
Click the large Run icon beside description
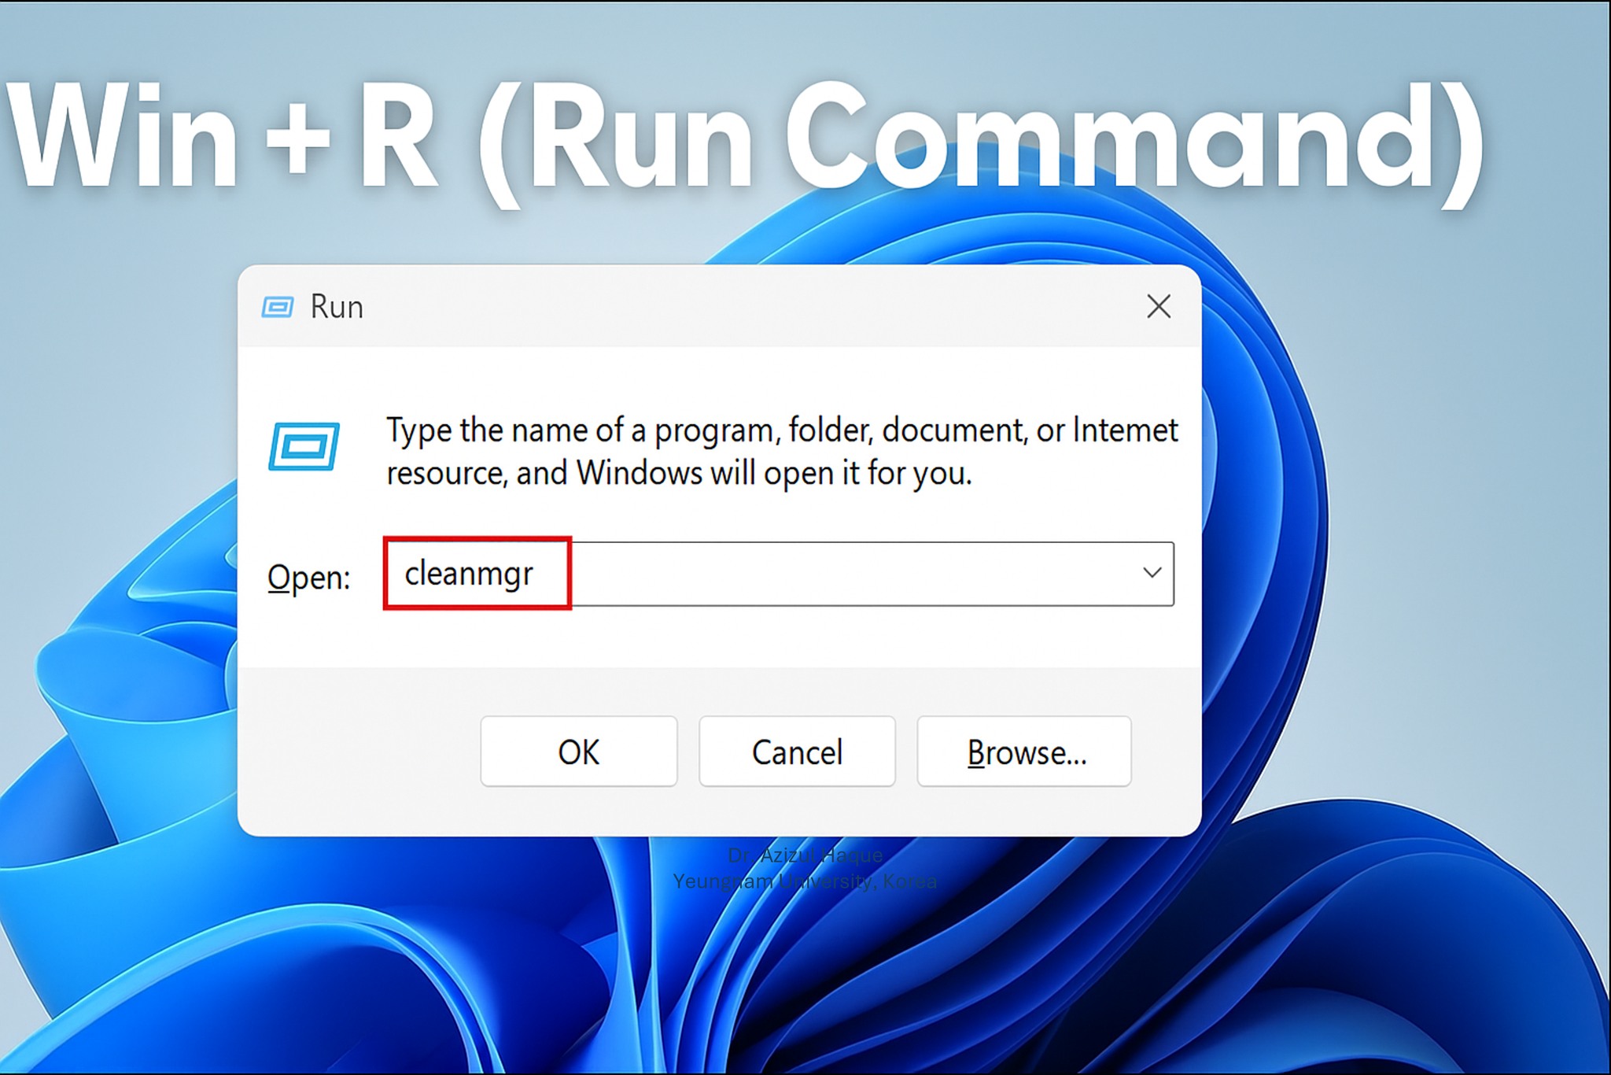pos(304,447)
